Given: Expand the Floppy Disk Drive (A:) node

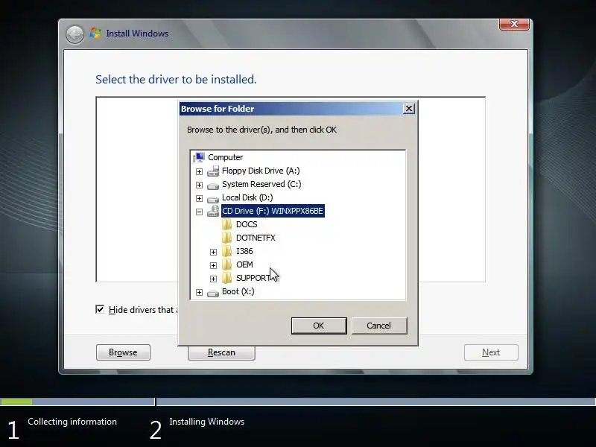Looking at the screenshot, I should point(199,171).
